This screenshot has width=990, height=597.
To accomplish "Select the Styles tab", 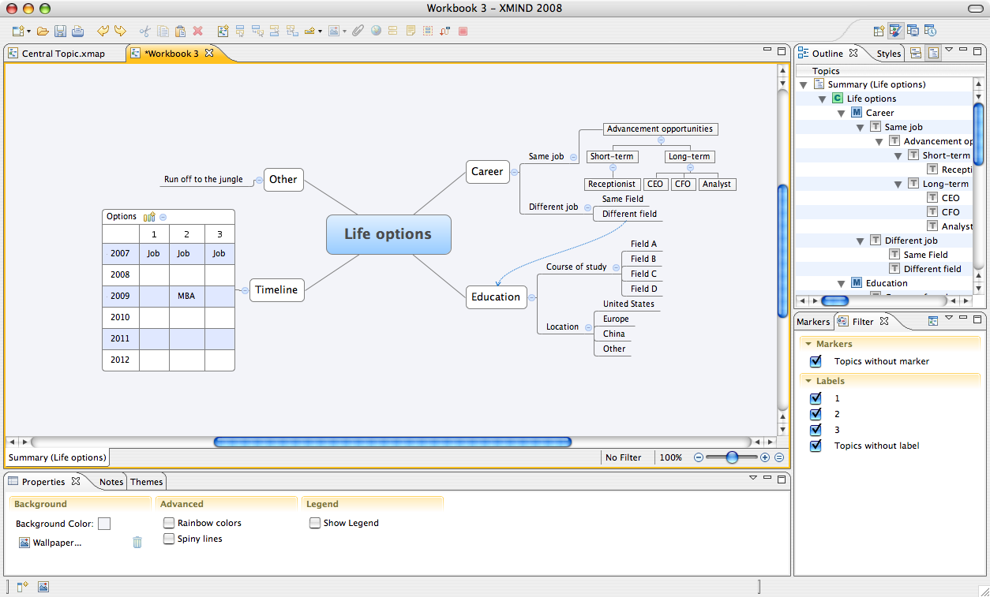I will 888,54.
